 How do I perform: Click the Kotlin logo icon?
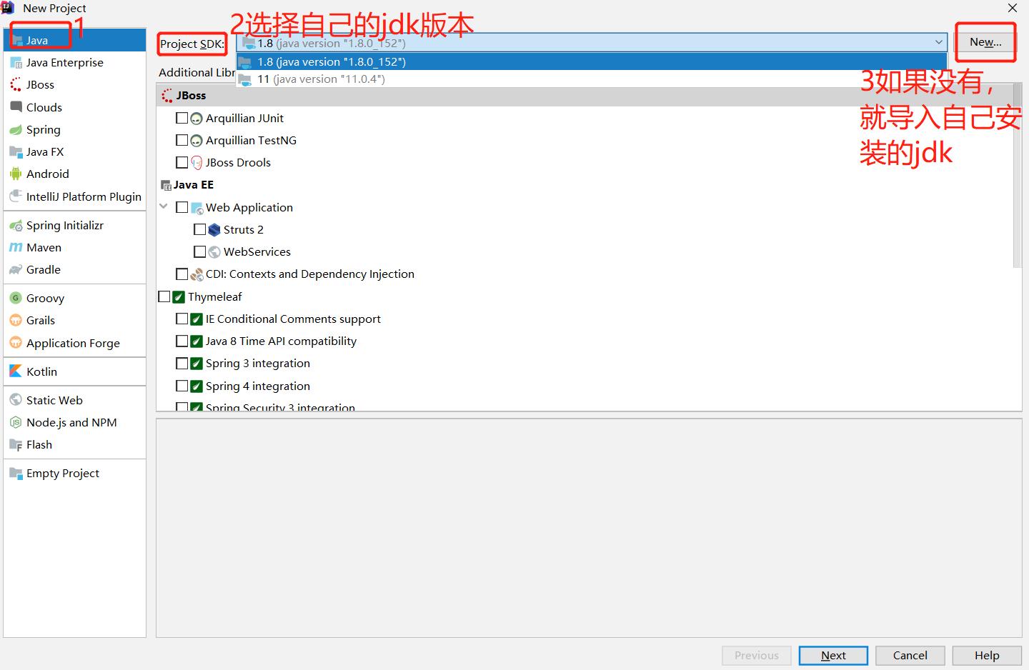click(x=16, y=371)
